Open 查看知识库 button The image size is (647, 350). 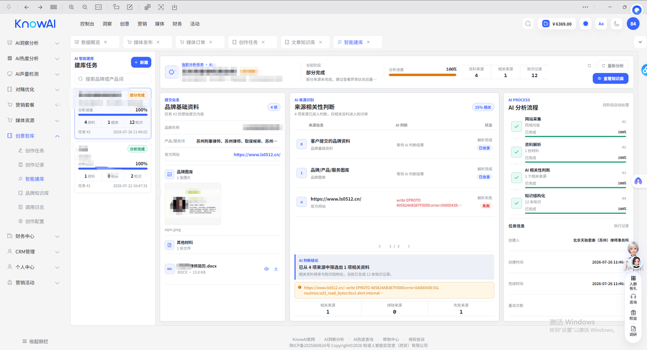611,78
